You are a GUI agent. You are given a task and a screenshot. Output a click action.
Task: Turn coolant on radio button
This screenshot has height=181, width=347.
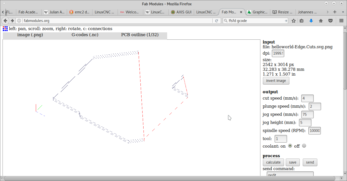point(290,146)
